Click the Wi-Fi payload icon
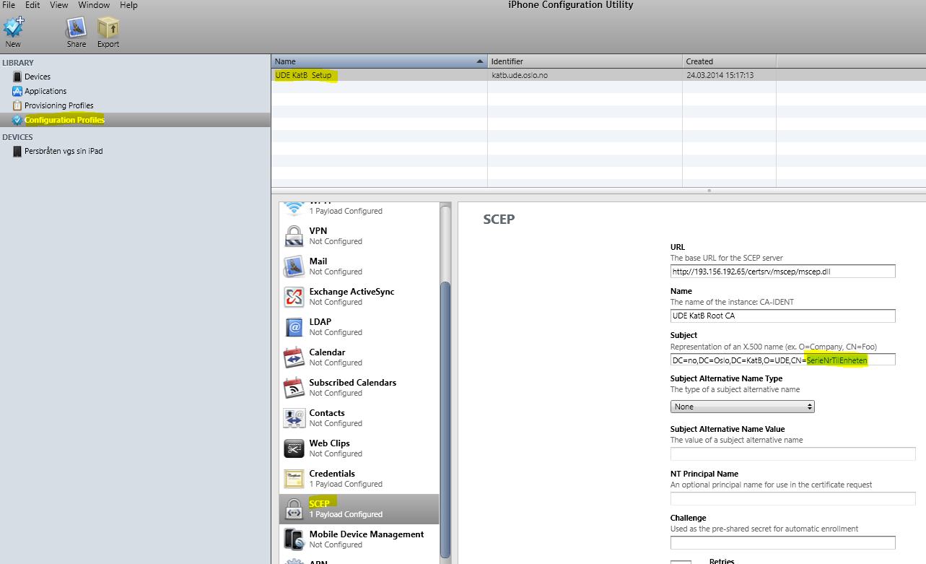 click(294, 209)
